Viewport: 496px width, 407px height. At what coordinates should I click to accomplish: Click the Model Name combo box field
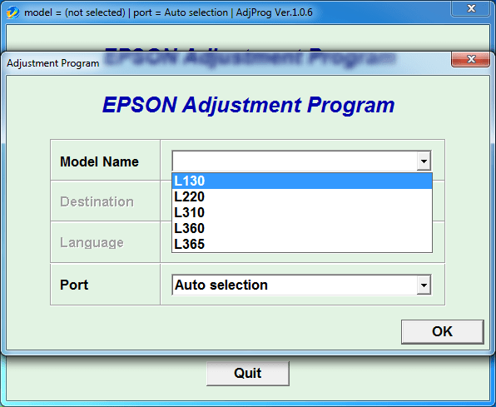(301, 161)
